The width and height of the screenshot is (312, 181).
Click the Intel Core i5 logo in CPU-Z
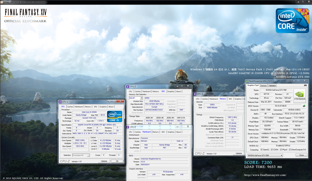pos(115,116)
